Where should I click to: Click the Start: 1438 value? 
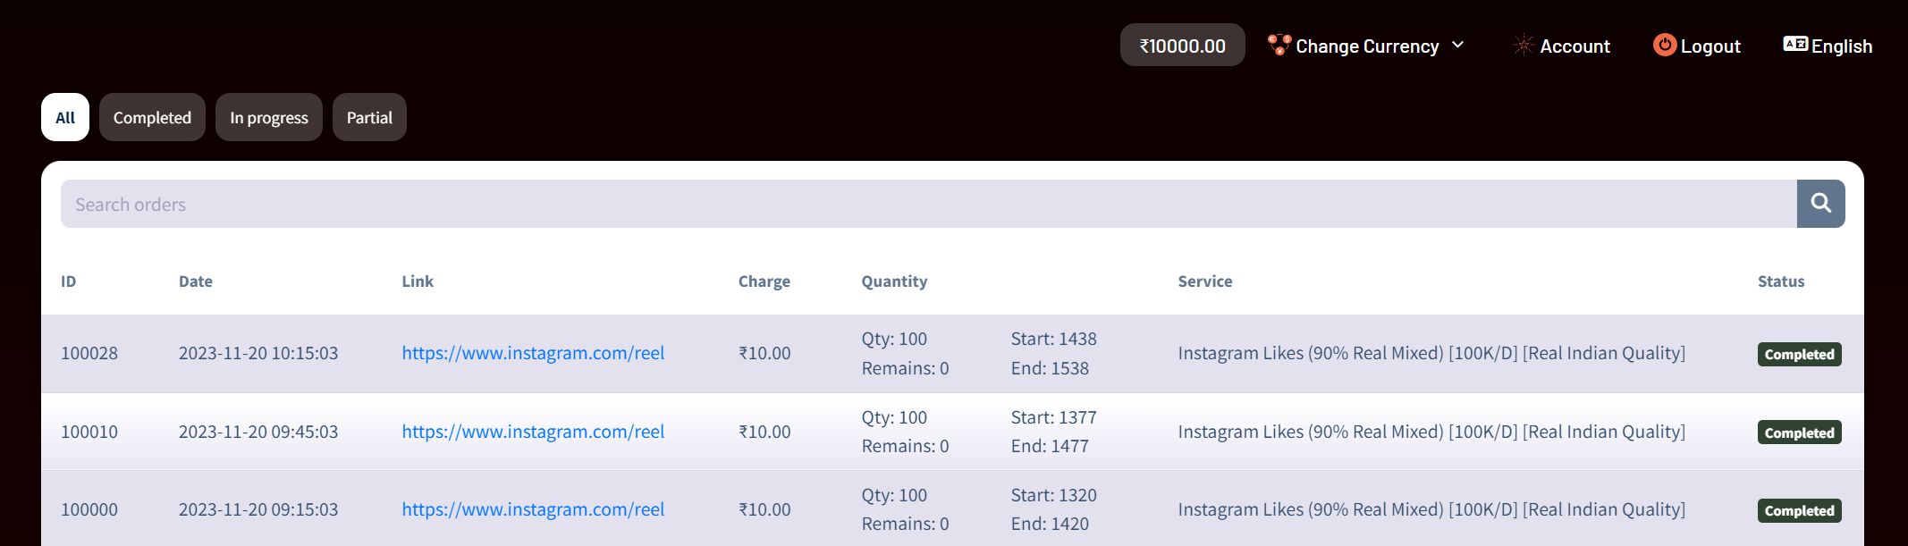1053,339
